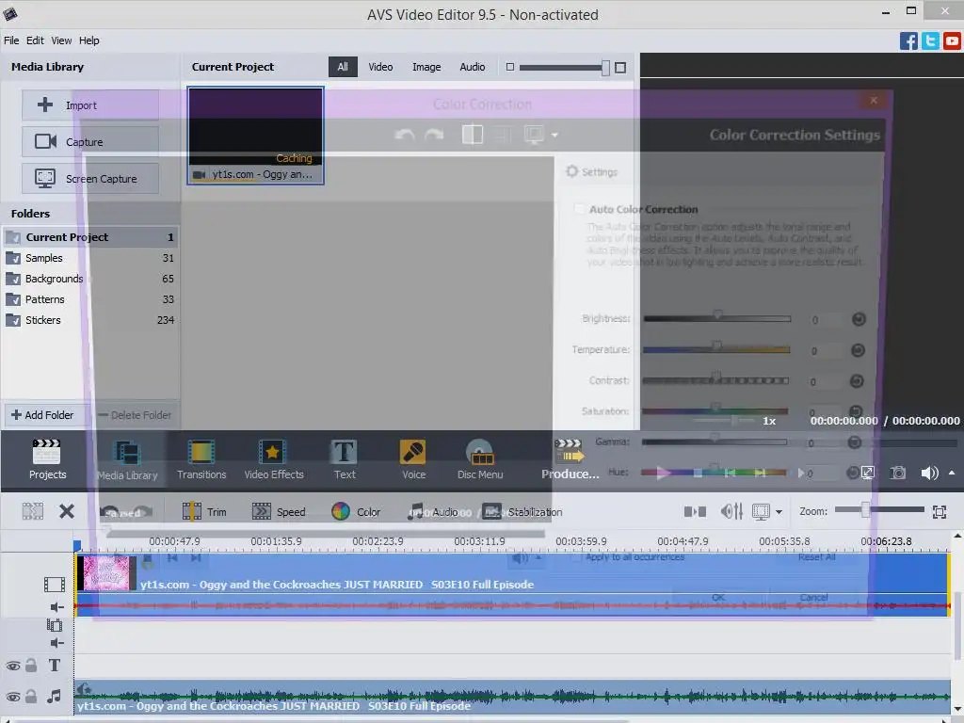Open the Color correction tool
Screen dimensions: 964x723
(x=356, y=511)
